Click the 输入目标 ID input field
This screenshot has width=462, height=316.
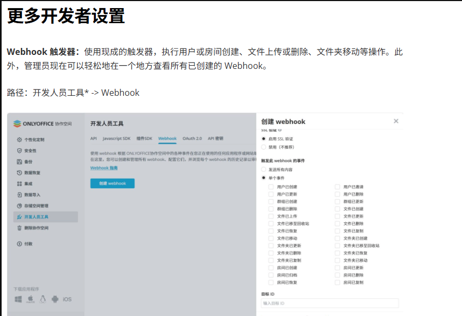[x=330, y=303]
